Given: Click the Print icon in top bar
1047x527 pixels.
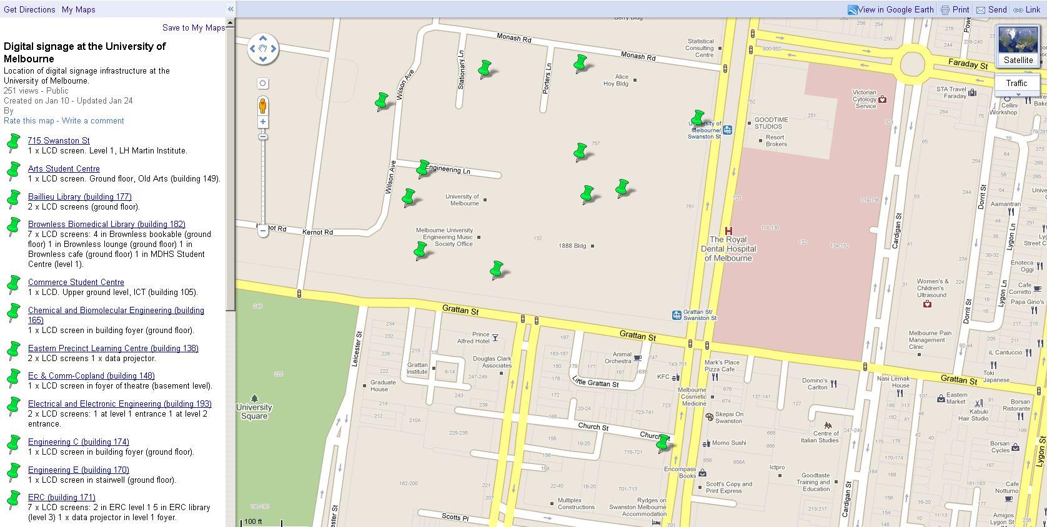Looking at the screenshot, I should [945, 10].
